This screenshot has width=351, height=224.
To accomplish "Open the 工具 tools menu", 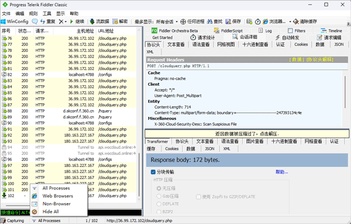I will coord(47,13).
